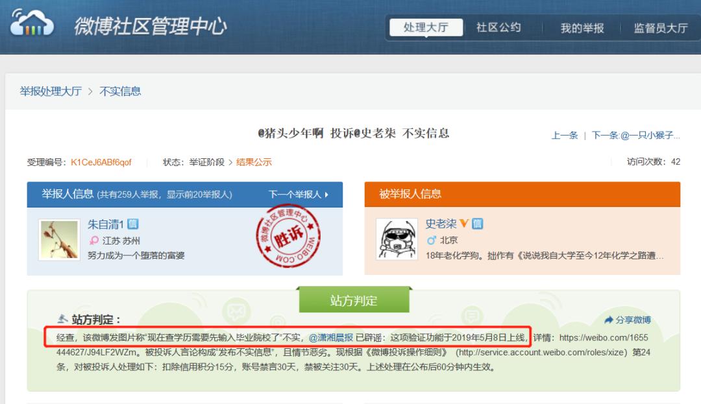Switch to the 社区公约 tab
This screenshot has height=404, width=701.
498,28
